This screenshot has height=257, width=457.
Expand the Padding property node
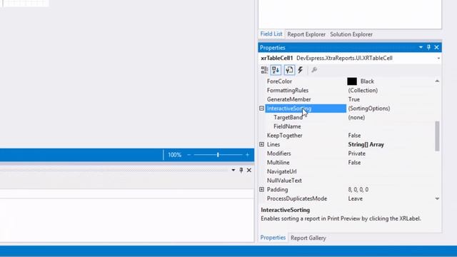click(261, 190)
